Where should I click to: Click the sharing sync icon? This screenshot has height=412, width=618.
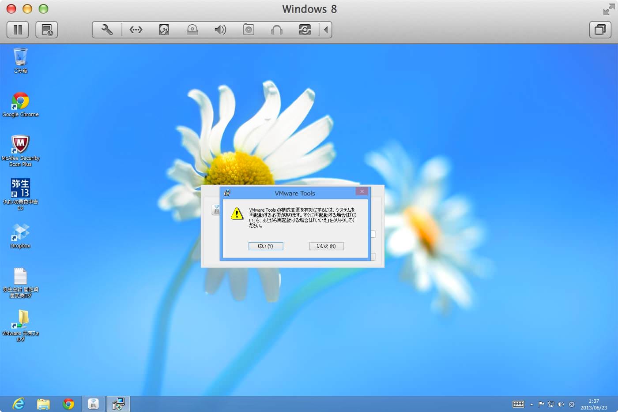click(305, 30)
